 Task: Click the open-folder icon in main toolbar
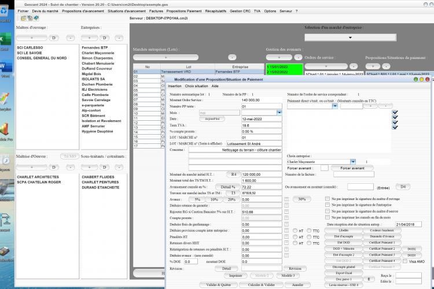pos(23,18)
